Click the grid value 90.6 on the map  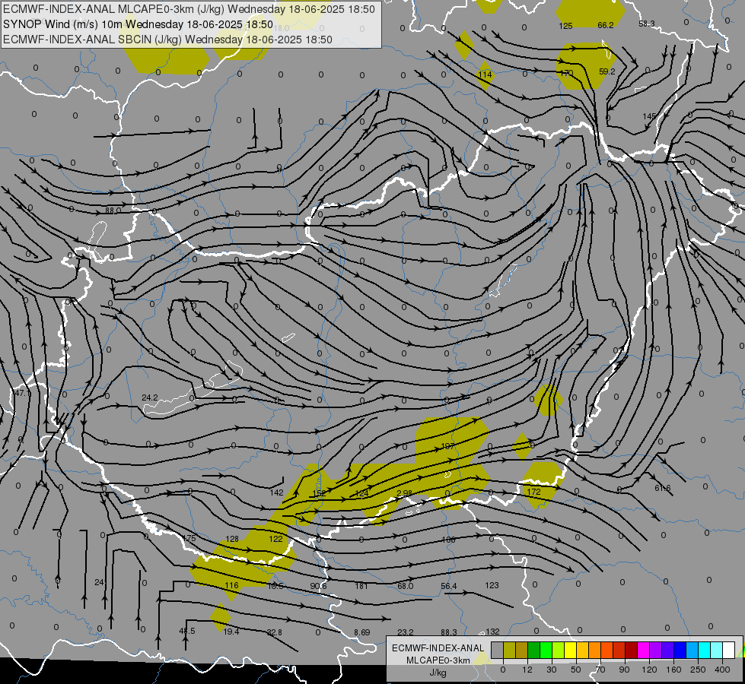coord(318,586)
